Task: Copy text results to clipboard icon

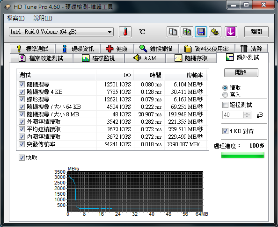Action: [173, 32]
